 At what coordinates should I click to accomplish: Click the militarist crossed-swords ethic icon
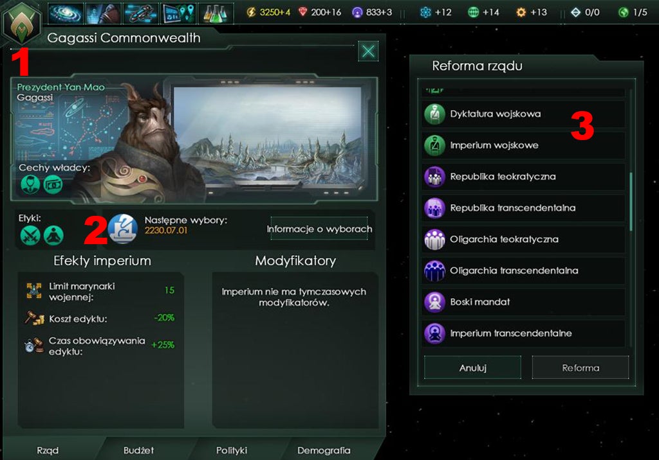tap(30, 235)
